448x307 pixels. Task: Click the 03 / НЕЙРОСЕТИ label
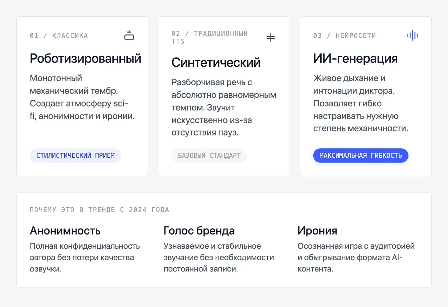tap(345, 36)
